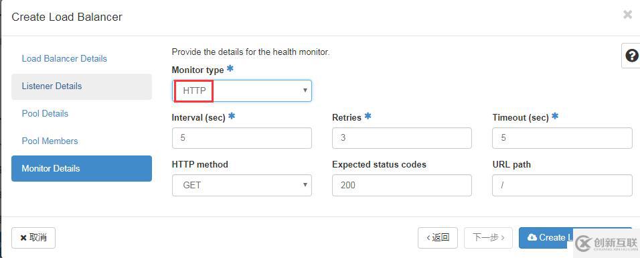Open the help question mark icon
The height and width of the screenshot is (258, 640).
(631, 56)
